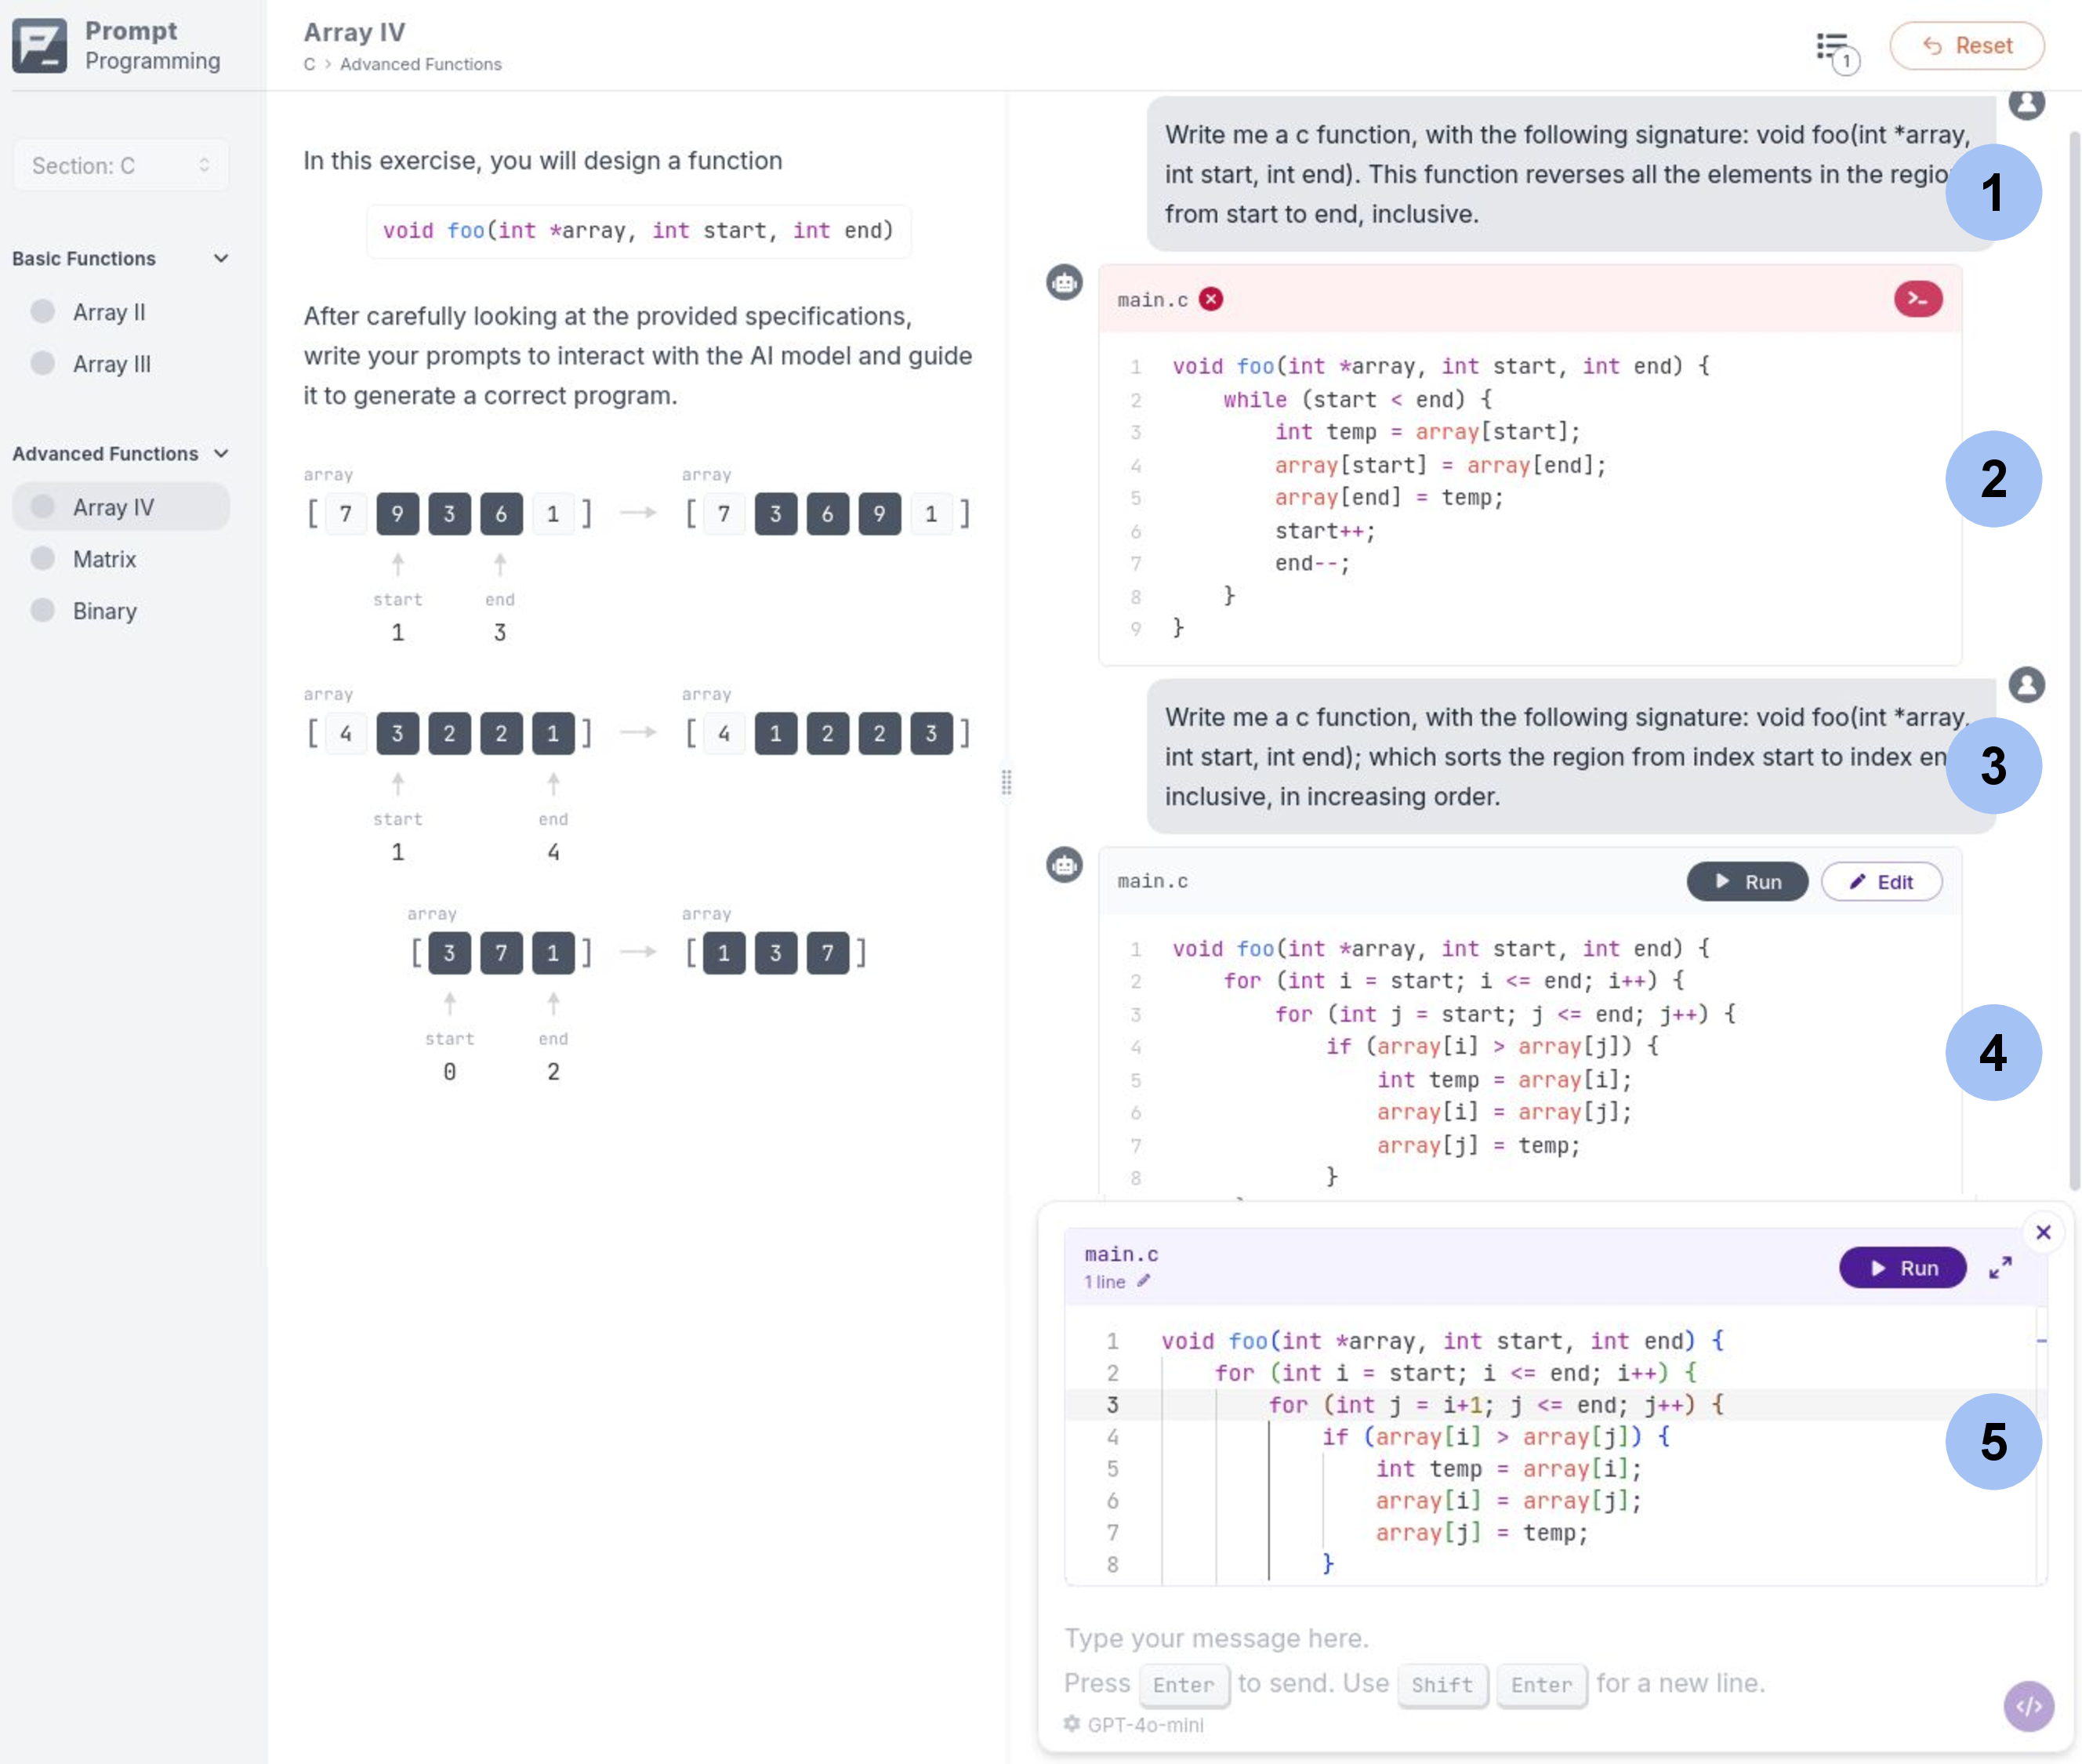Select Array III exercise
Viewport: 2082px width, 1764px height.
(121, 364)
